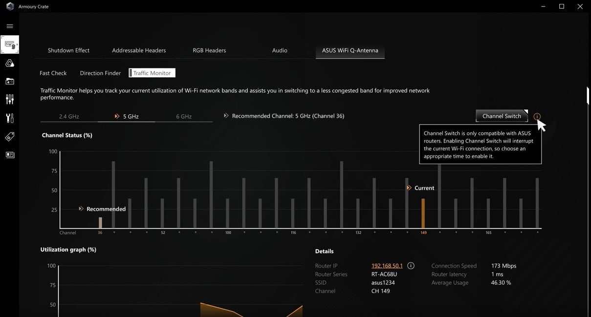This screenshot has height=317, width=591.
Task: Switch to the 2.4 GHz band
Action: [69, 116]
